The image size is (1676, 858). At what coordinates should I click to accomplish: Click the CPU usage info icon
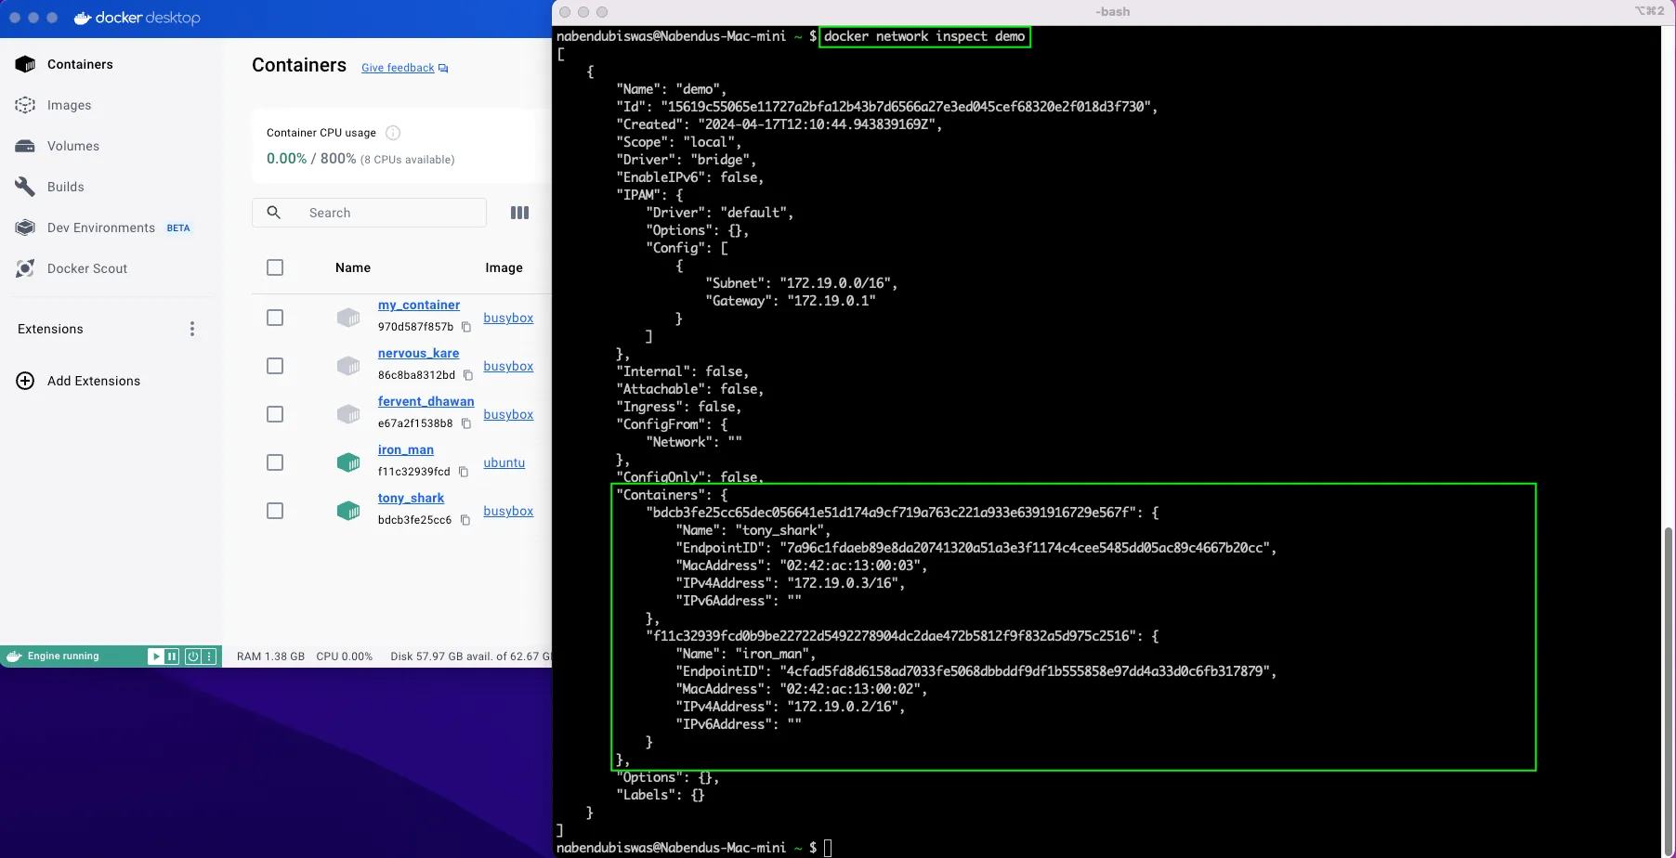pyautogui.click(x=393, y=133)
